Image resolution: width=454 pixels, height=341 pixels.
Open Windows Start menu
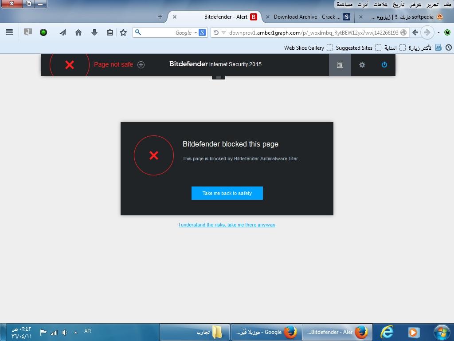pos(442,332)
